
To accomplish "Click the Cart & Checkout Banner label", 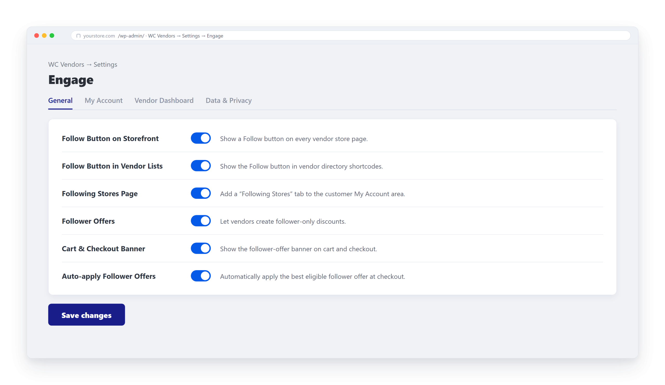I will pos(103,249).
